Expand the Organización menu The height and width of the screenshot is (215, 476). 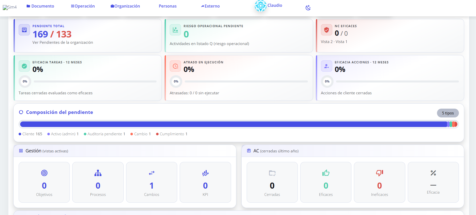(x=125, y=6)
